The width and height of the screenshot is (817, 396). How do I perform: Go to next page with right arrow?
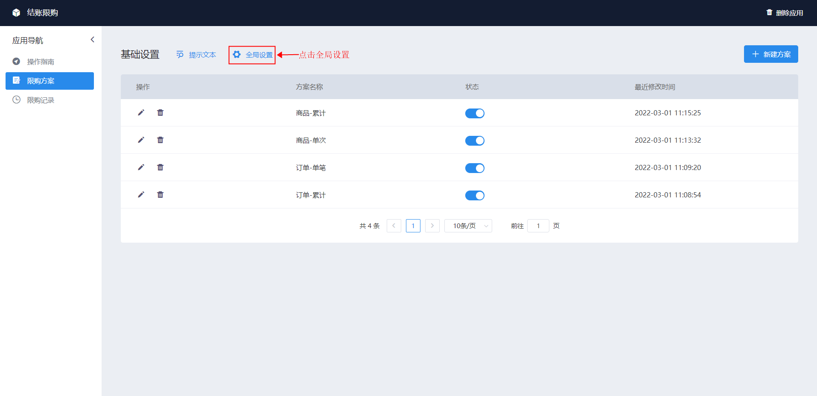click(432, 226)
